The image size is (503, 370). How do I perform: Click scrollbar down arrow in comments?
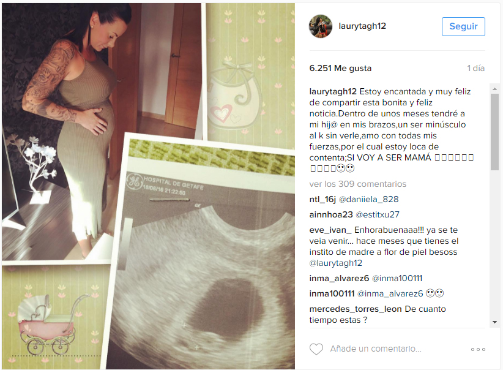494,322
